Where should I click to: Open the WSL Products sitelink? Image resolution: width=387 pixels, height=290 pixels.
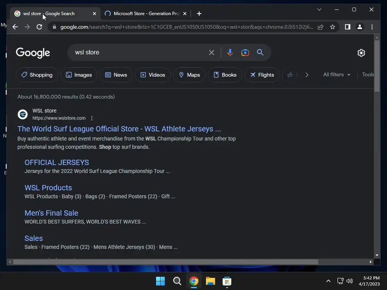pyautogui.click(x=48, y=188)
